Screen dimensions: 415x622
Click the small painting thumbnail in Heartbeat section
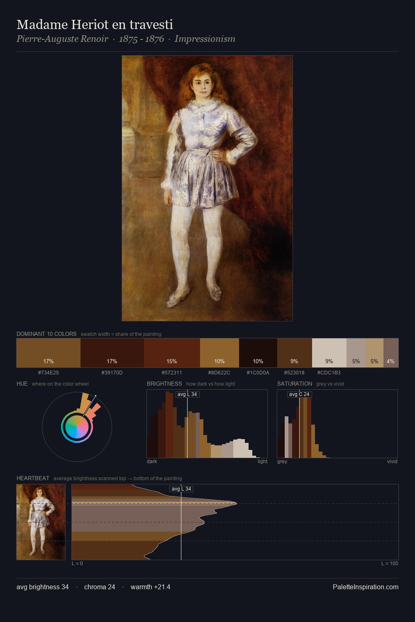(x=41, y=522)
